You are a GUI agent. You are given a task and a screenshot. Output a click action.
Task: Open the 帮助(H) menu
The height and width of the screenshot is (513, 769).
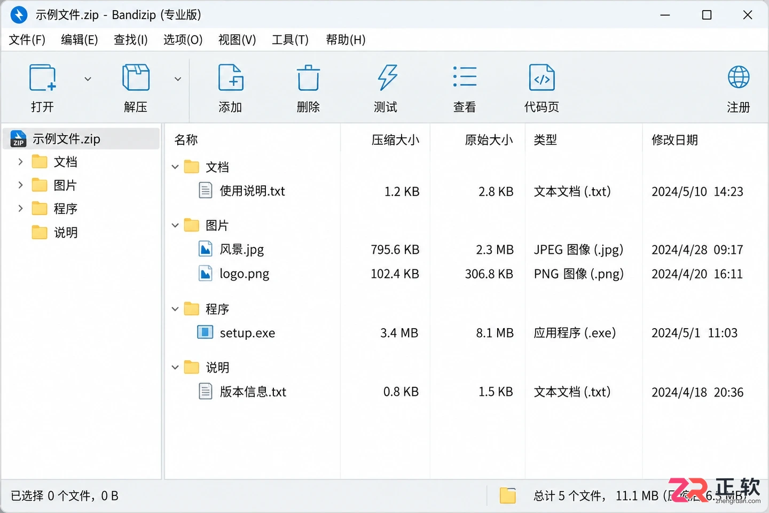pyautogui.click(x=346, y=40)
